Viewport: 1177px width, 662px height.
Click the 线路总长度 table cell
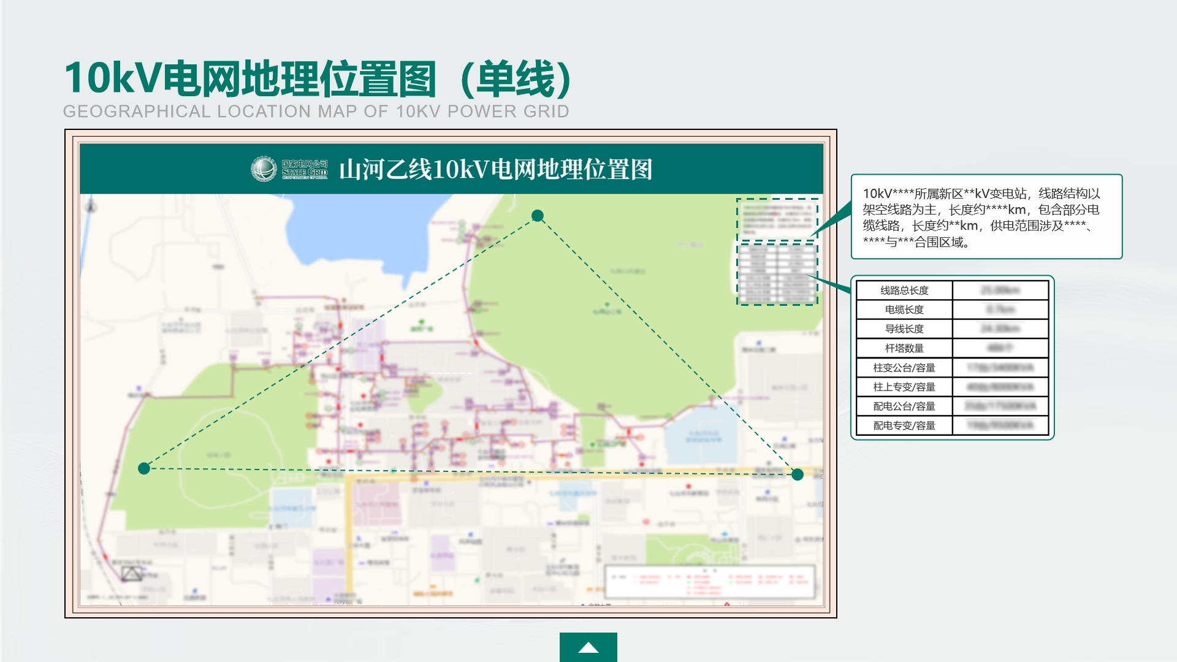pos(904,291)
